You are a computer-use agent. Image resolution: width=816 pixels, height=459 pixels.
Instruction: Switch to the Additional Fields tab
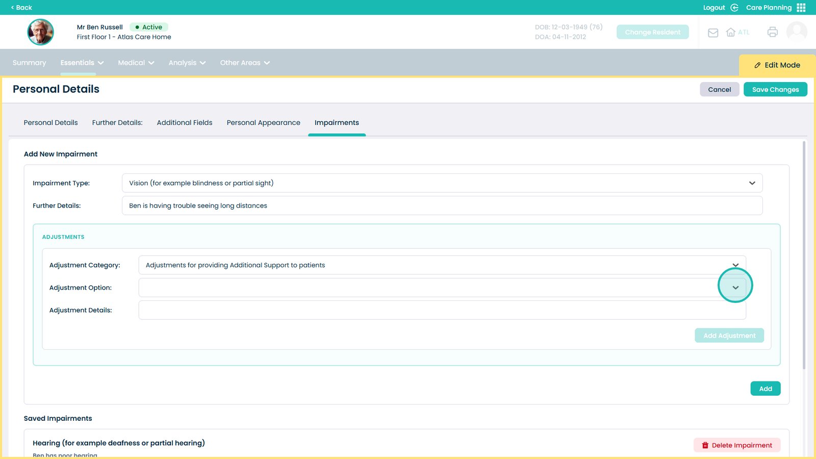[x=185, y=123]
